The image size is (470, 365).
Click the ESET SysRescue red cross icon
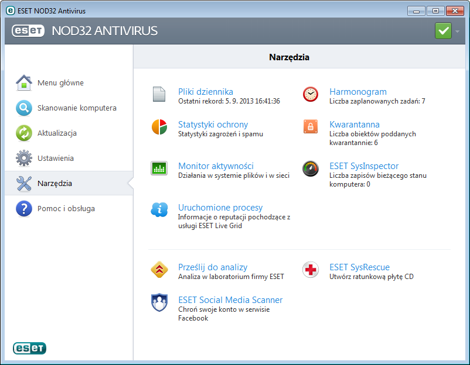tap(311, 270)
